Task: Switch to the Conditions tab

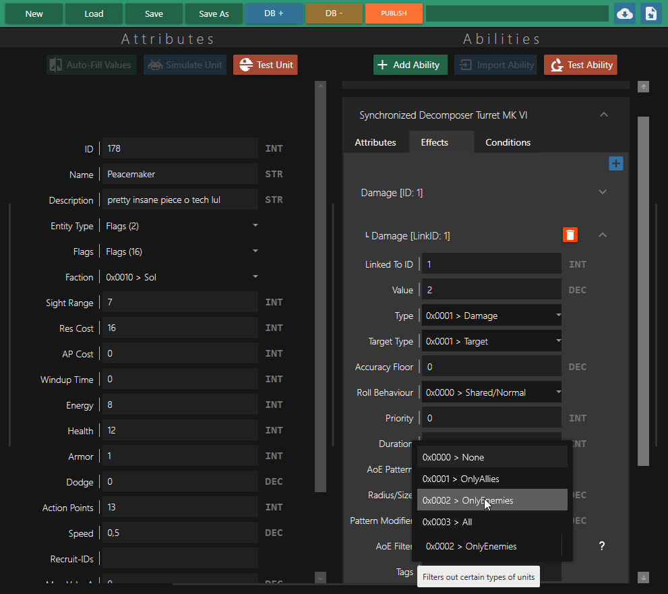Action: [x=508, y=142]
